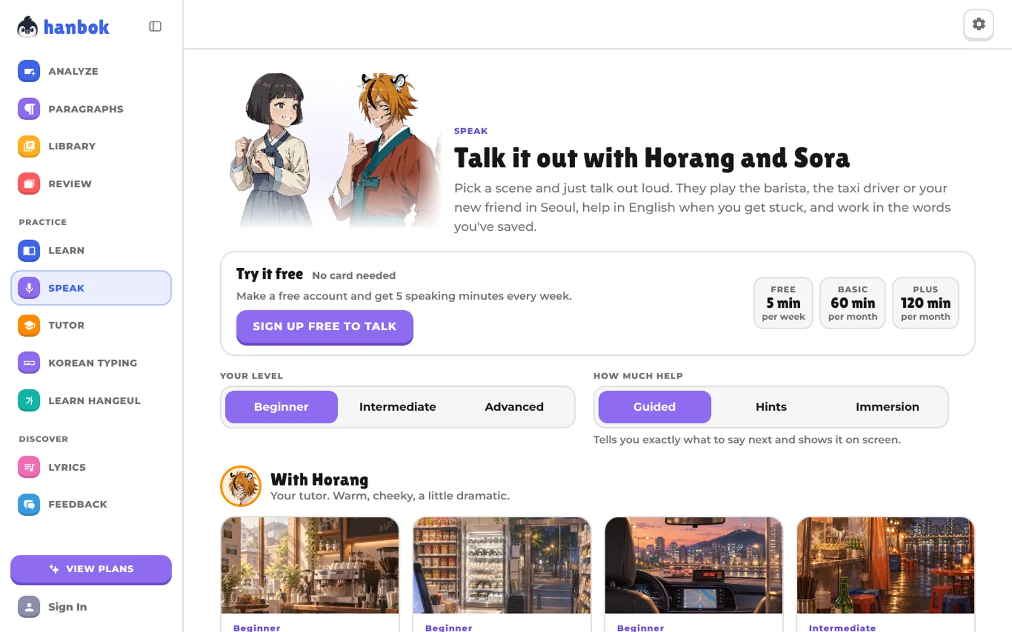The image size is (1012, 632).
Task: Click Sign Up Free to Talk button
Action: point(324,327)
